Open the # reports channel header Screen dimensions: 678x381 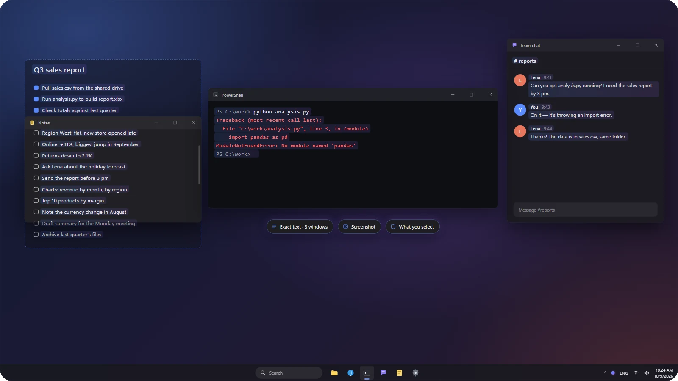(525, 61)
